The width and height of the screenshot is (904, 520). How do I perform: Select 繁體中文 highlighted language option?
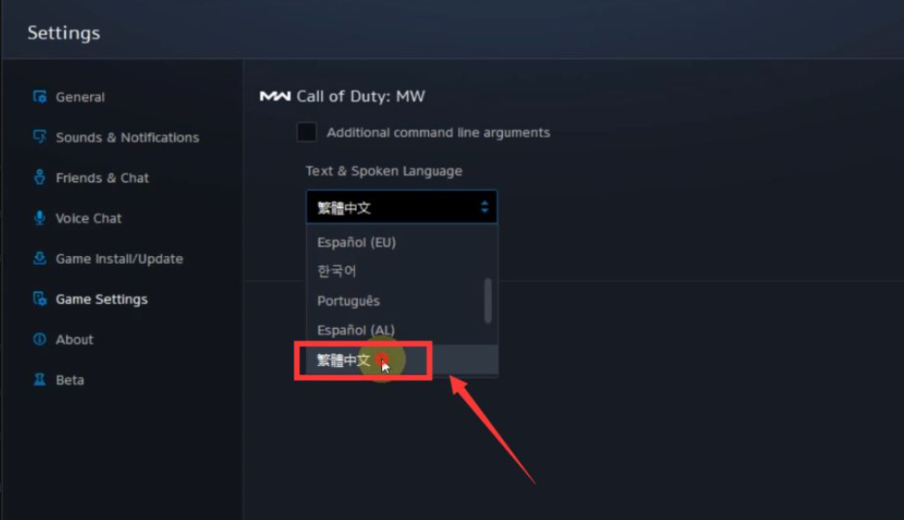pyautogui.click(x=402, y=360)
